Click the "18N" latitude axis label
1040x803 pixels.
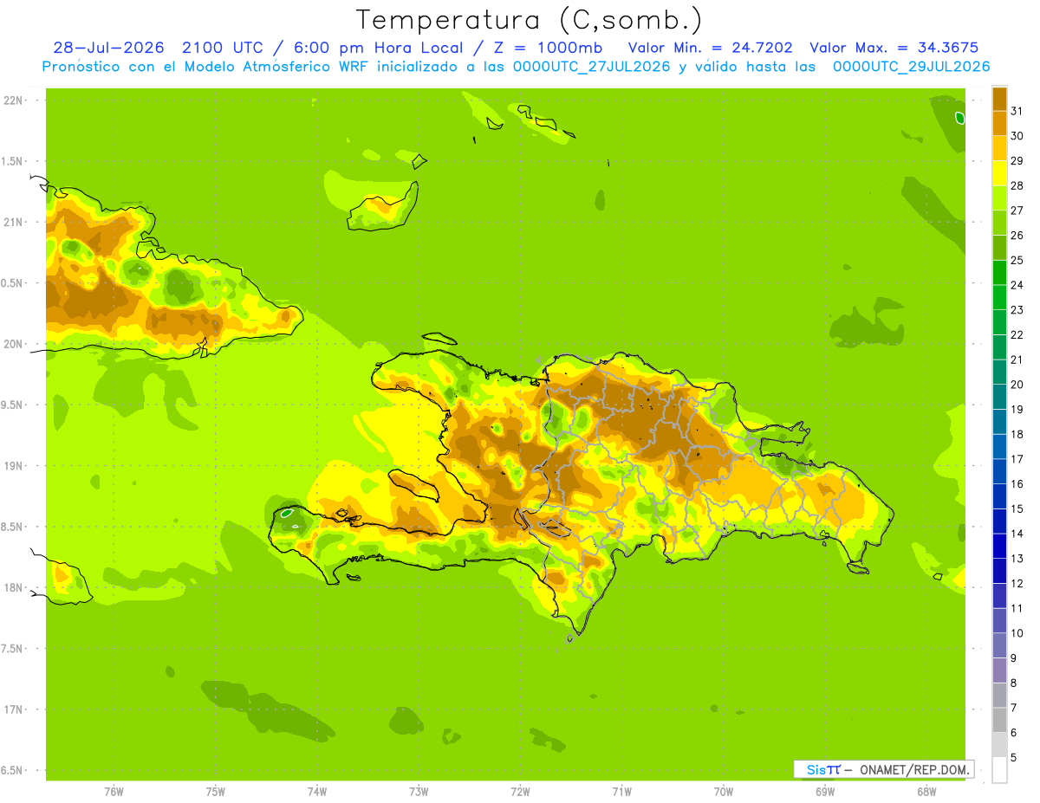click(14, 587)
